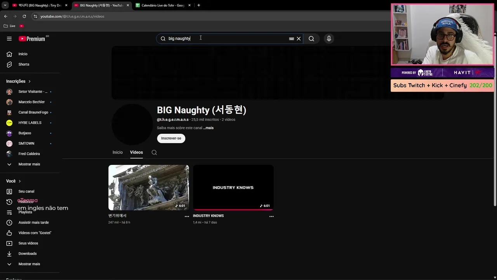The image size is (497, 280).
Task: Switch to the channel Início tab
Action: (118, 152)
